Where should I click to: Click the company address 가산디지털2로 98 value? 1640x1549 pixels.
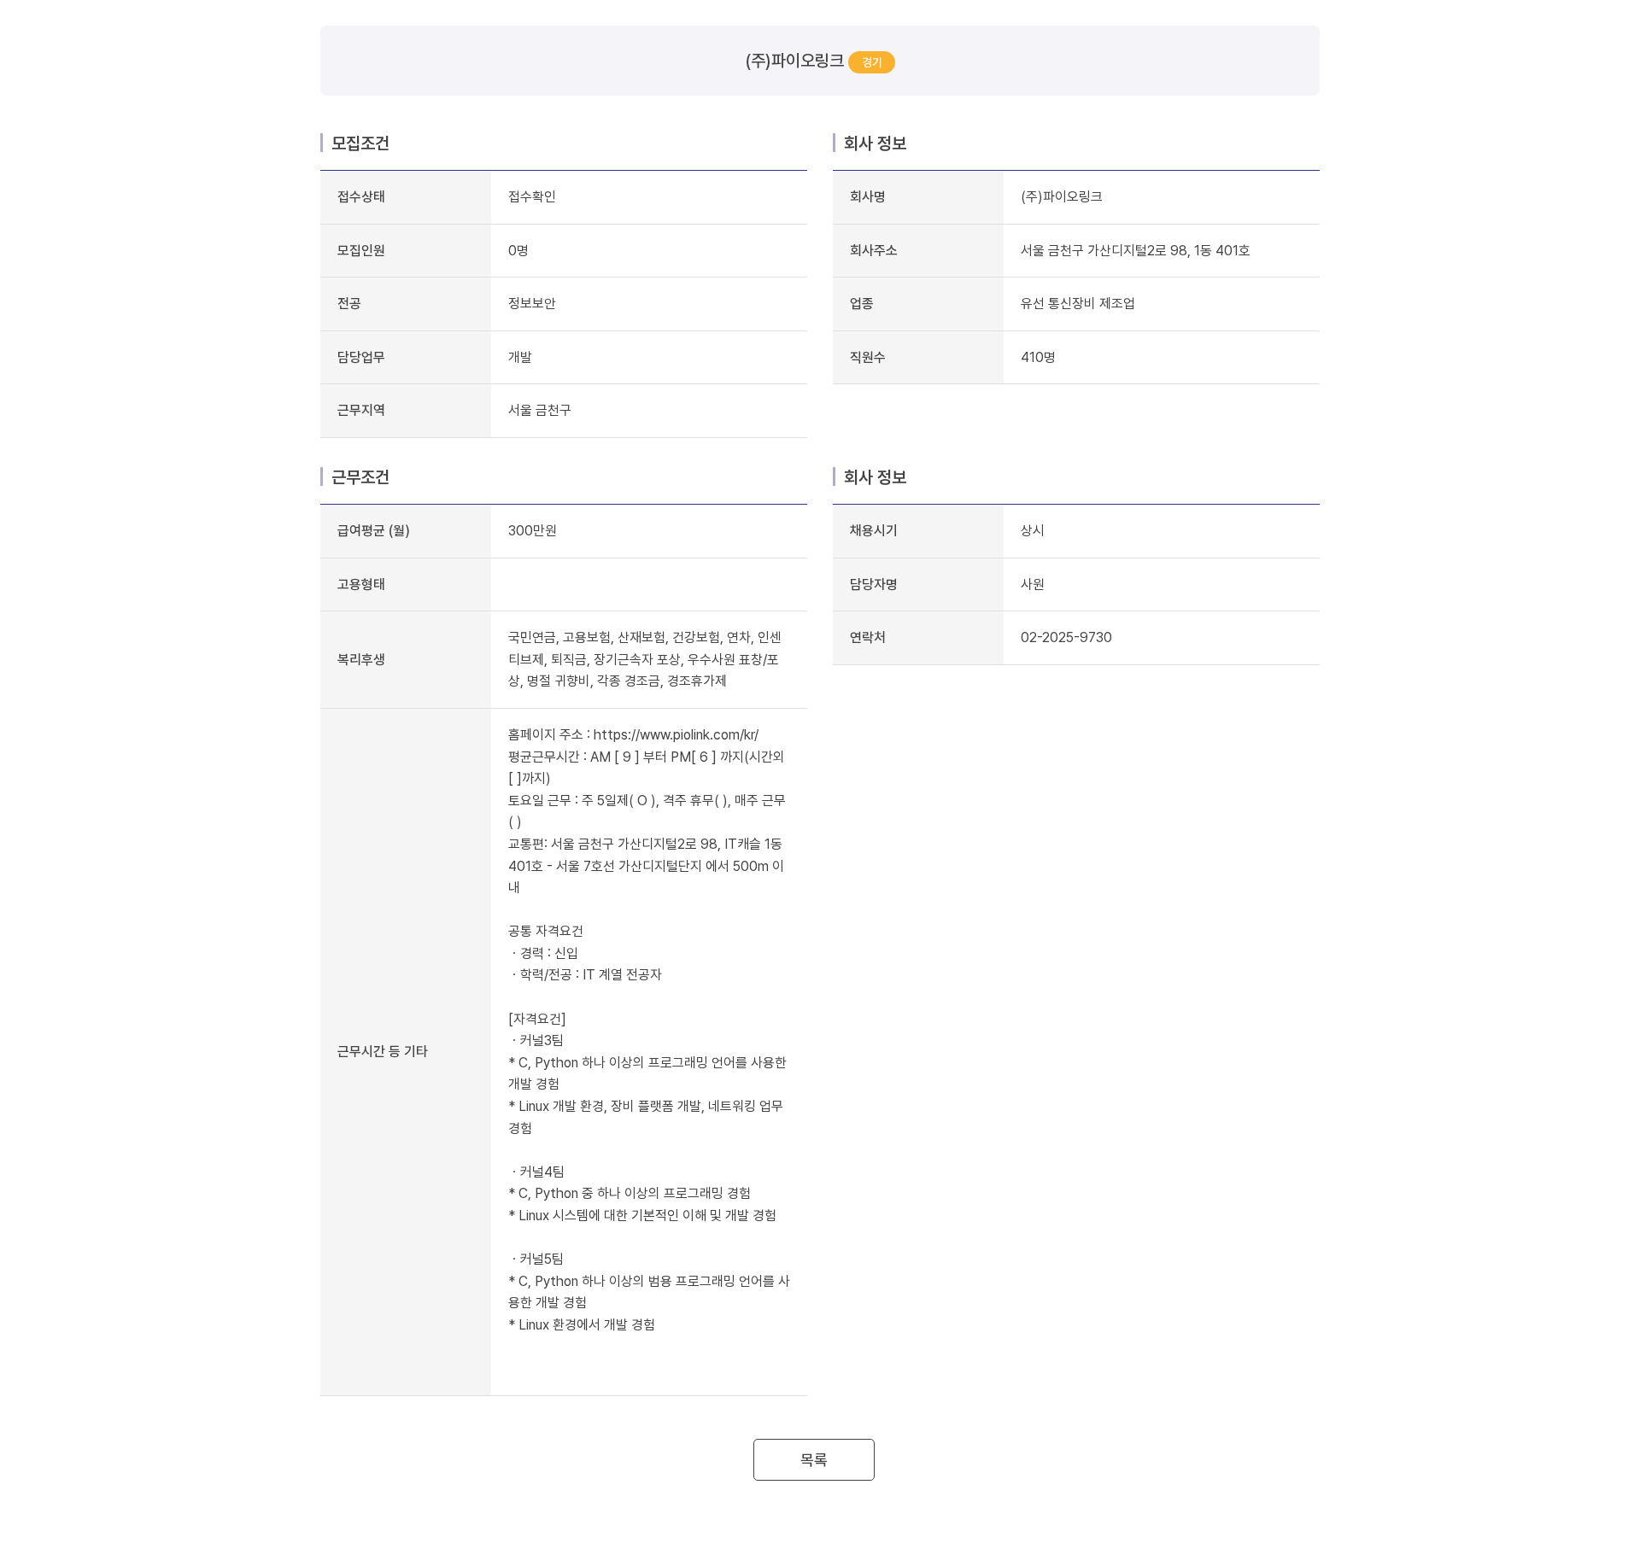coord(1135,250)
